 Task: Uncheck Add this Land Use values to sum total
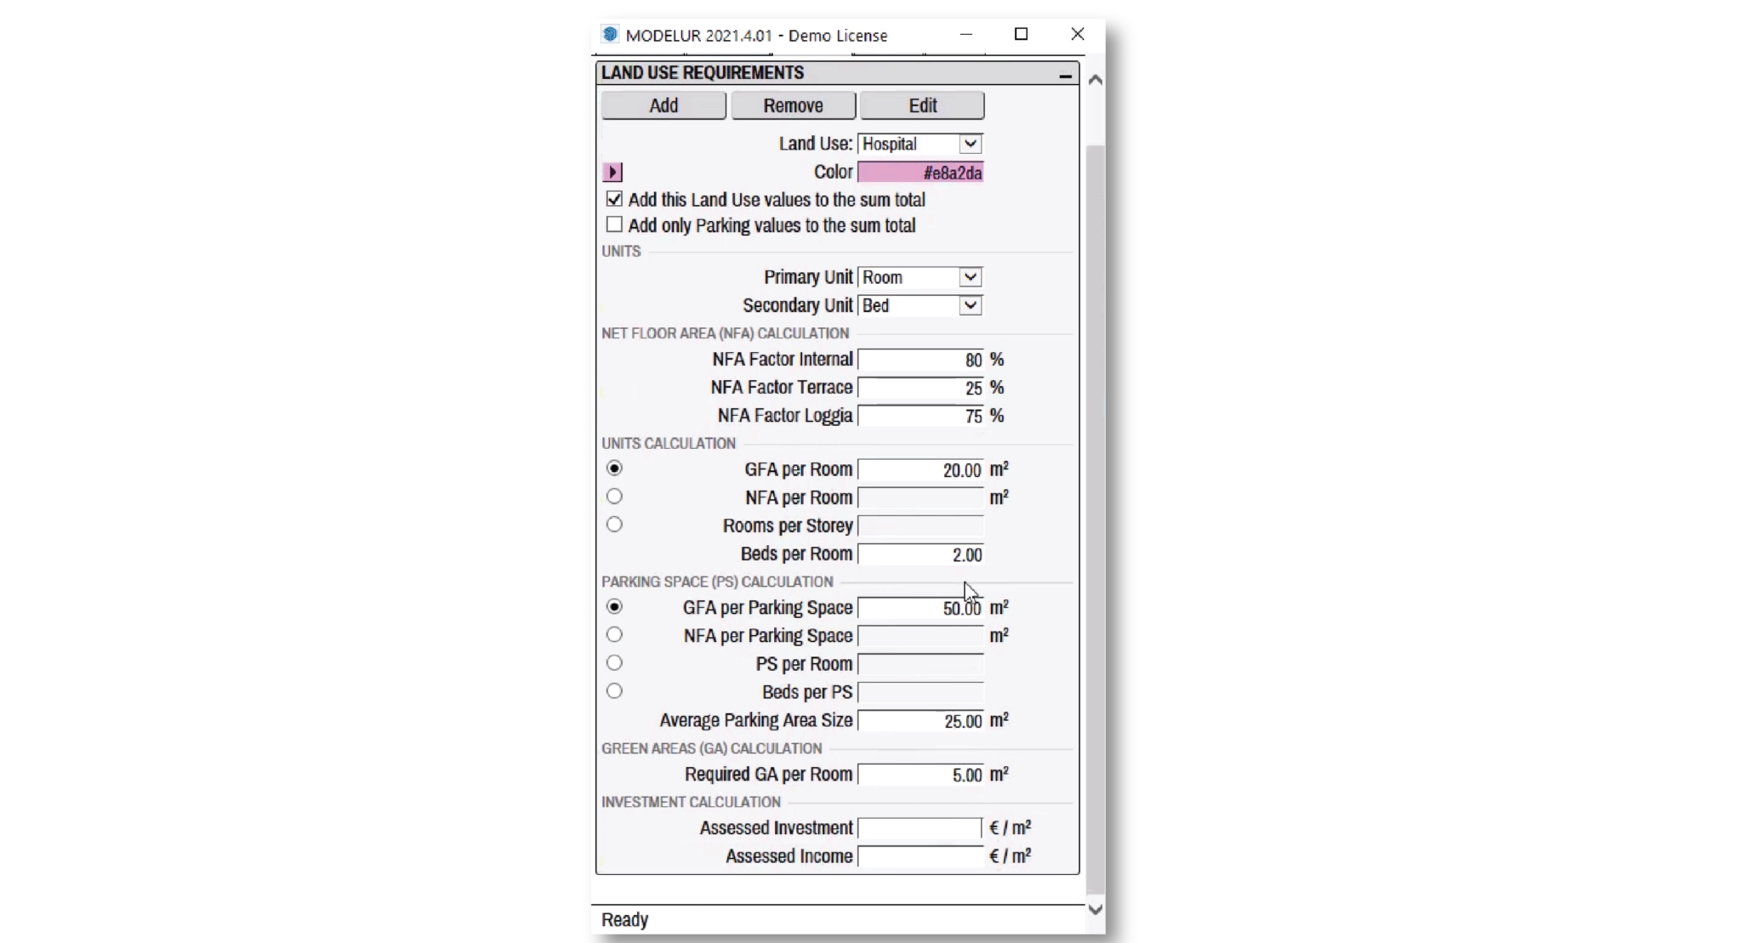614,199
